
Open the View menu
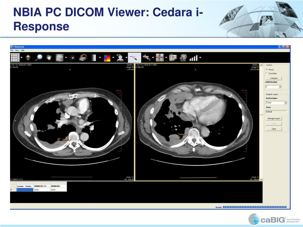click(x=17, y=50)
